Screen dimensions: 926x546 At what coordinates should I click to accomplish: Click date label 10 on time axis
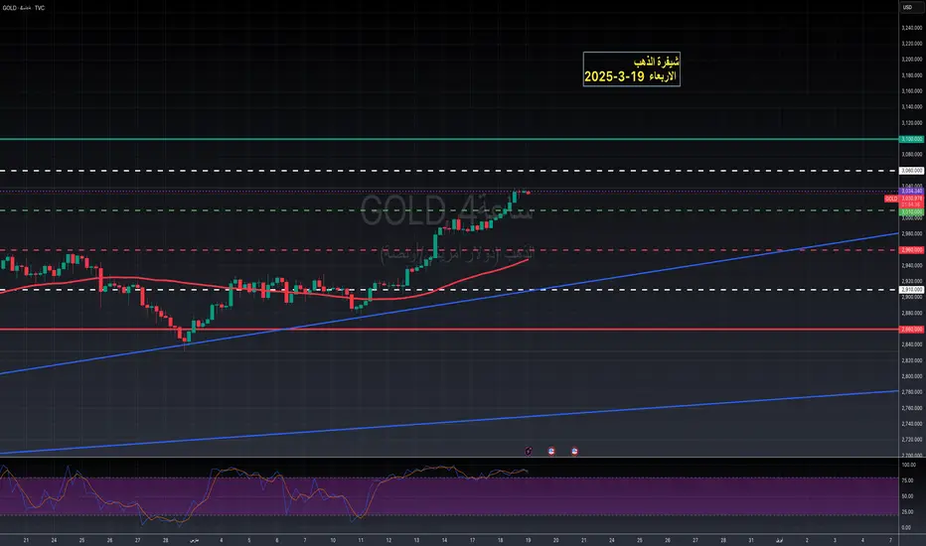pyautogui.click(x=333, y=540)
